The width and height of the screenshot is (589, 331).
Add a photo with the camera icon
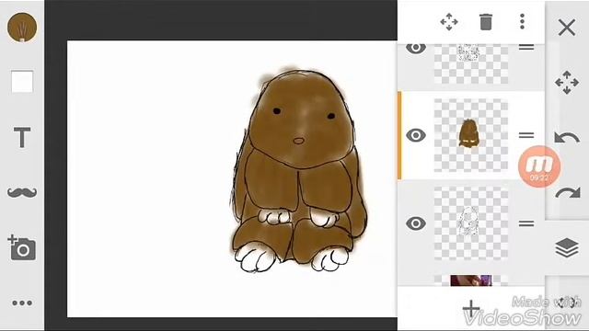tap(21, 247)
